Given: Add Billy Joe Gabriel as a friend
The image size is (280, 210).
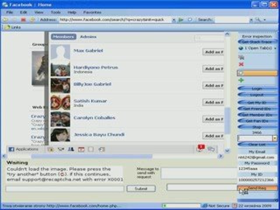Looking at the screenshot, I should tap(213, 85).
